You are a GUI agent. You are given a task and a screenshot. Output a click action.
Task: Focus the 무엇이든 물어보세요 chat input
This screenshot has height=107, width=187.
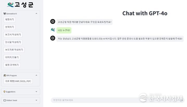pos(94,100)
